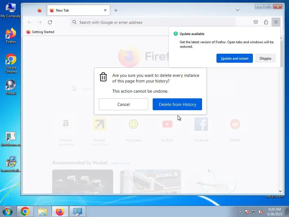Cancel the history deletion dialog
This screenshot has width=289, height=217.
[123, 104]
